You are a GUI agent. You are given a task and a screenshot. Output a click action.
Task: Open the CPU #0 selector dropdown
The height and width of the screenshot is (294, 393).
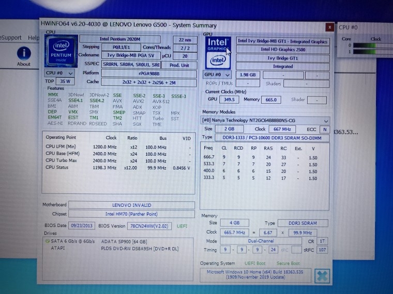(59, 73)
